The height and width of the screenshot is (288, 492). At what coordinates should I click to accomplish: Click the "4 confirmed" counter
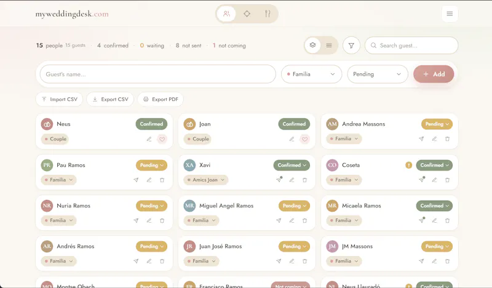click(113, 46)
